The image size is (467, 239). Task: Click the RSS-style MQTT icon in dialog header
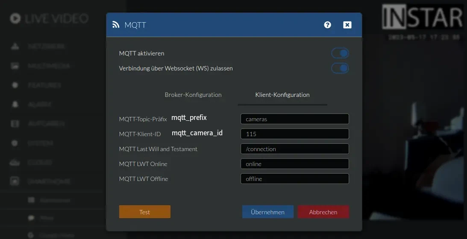(116, 25)
